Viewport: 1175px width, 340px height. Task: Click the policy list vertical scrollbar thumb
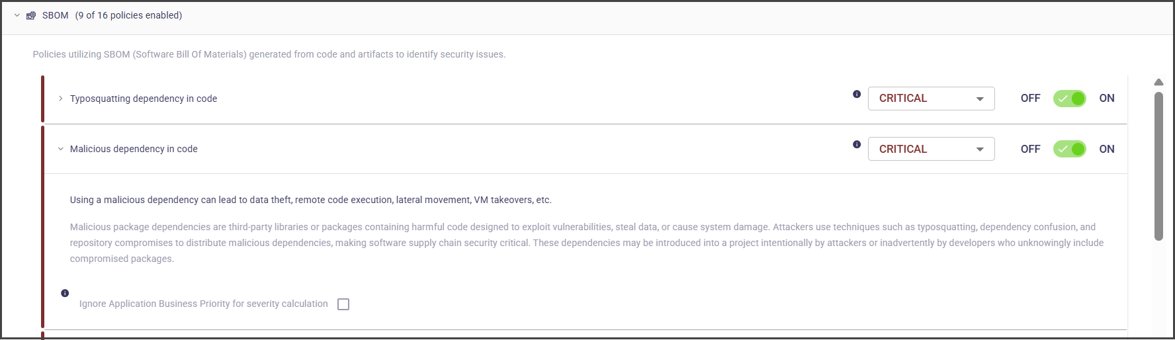[1158, 165]
